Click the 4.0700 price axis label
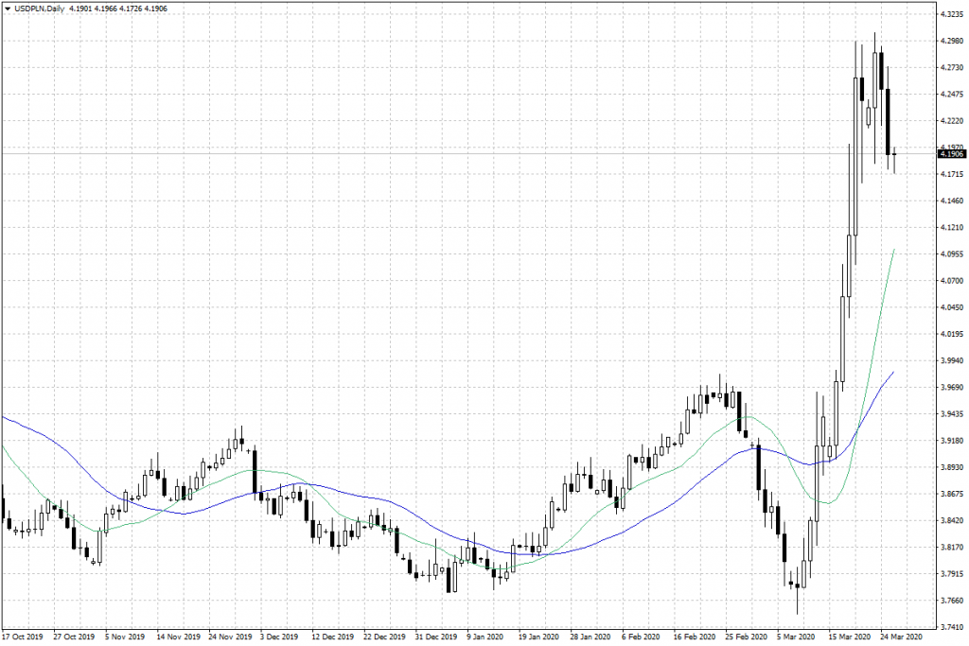Screen dimensions: 969x646 click(952, 280)
